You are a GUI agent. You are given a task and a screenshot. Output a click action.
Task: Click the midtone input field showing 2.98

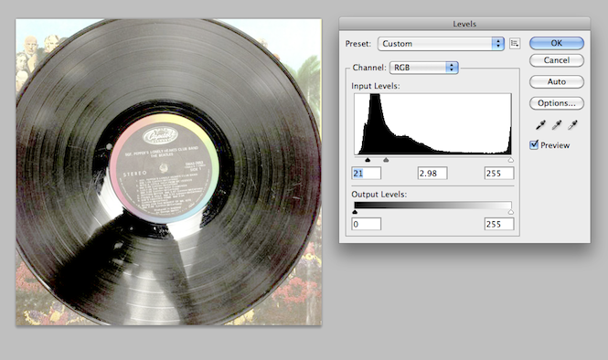(x=432, y=174)
